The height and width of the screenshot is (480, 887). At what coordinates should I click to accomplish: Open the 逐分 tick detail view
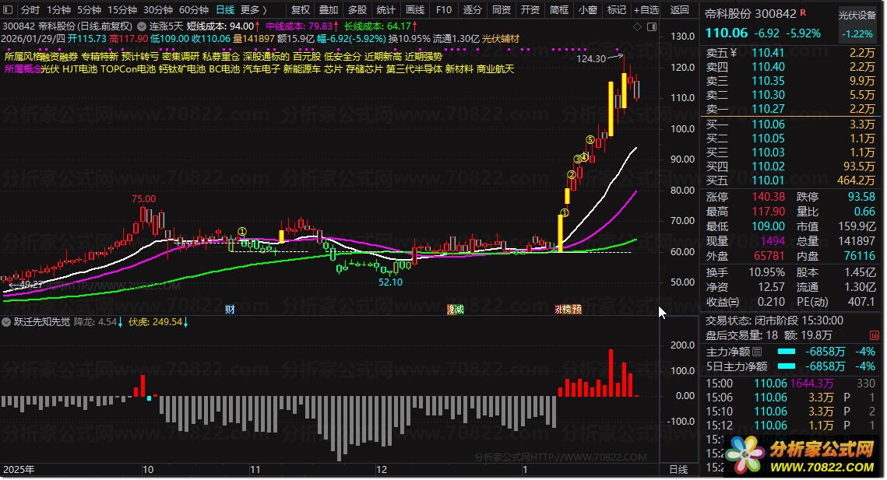[x=473, y=9]
